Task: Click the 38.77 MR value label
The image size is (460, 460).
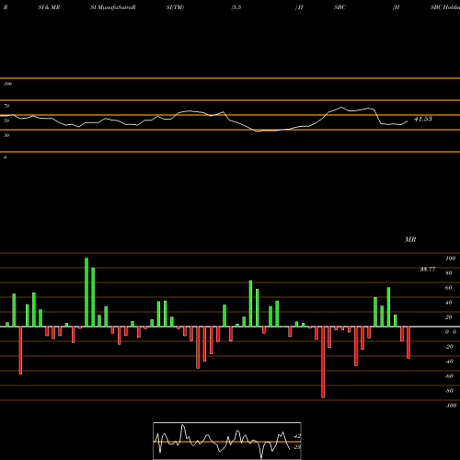Action: click(428, 270)
